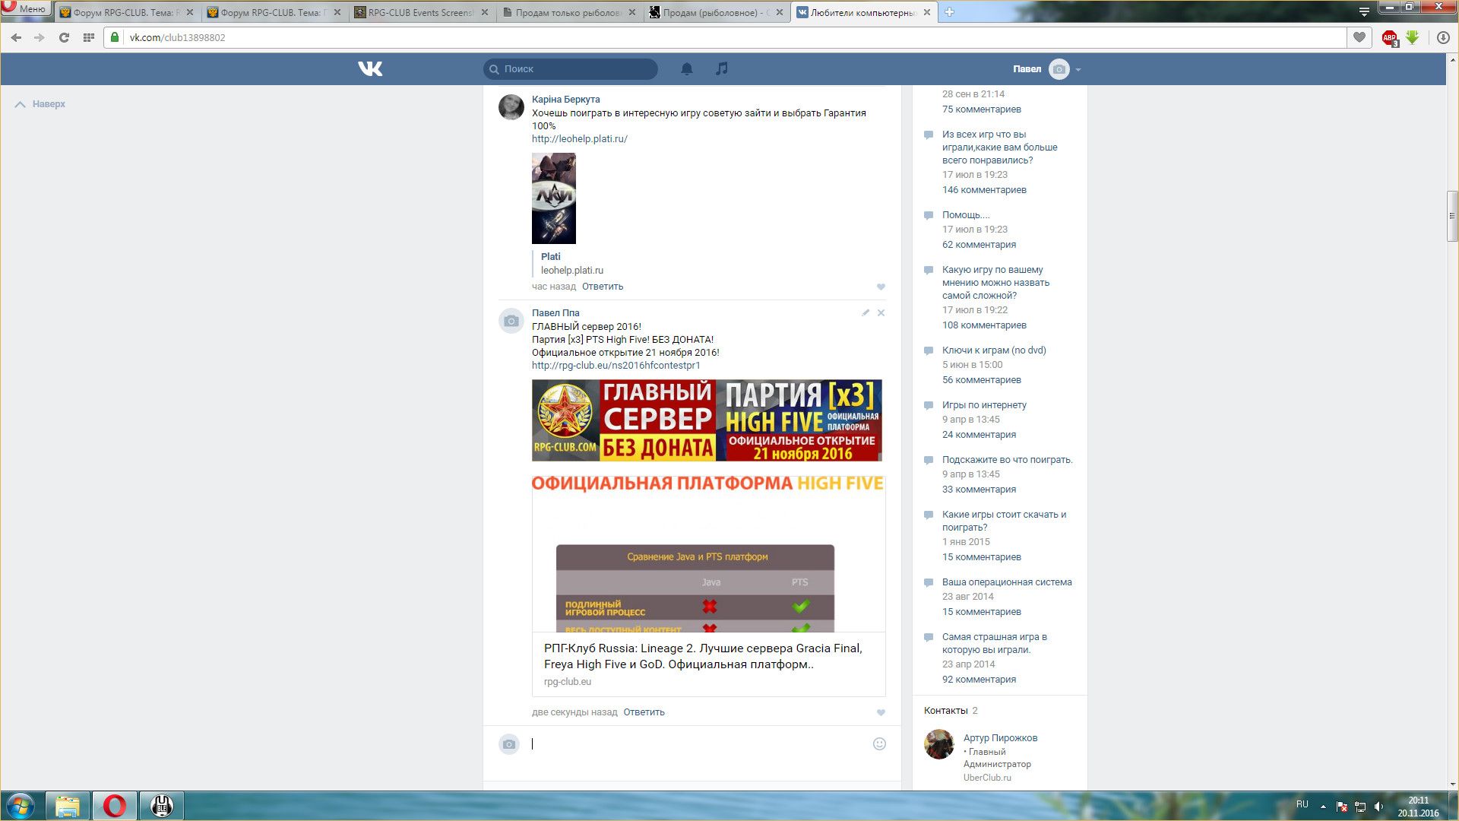Open the Opera Меню button
The width and height of the screenshot is (1459, 821).
coord(25,8)
